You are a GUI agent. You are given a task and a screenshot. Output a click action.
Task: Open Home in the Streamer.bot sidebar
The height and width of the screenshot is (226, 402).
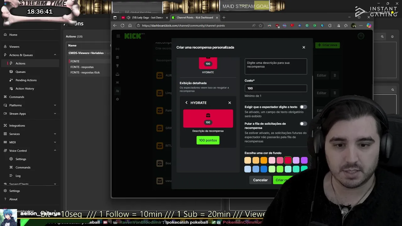13,35
